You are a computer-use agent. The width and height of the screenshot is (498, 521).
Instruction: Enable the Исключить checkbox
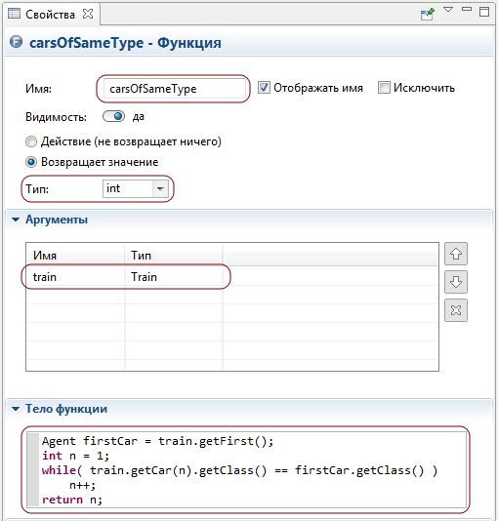[x=384, y=88]
